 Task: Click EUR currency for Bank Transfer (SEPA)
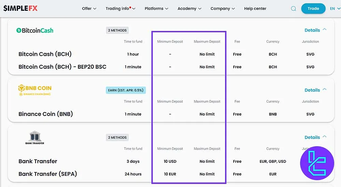273,174
